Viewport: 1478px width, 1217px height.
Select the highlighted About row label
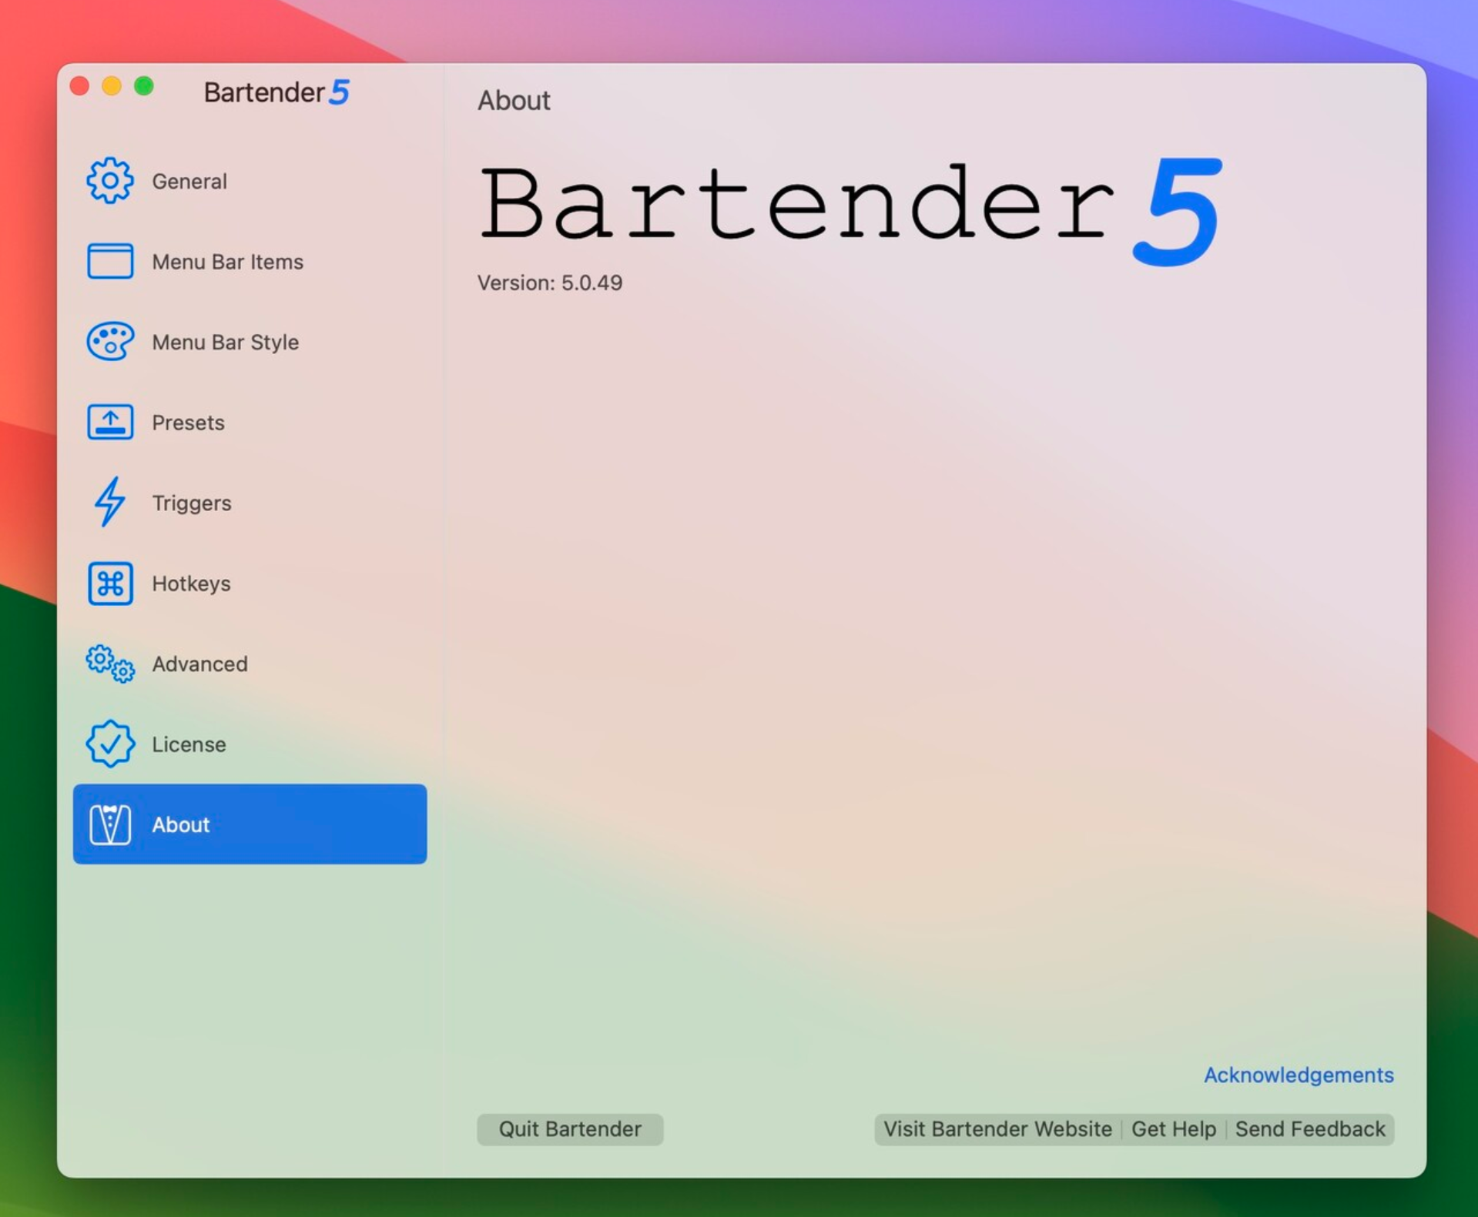(180, 824)
